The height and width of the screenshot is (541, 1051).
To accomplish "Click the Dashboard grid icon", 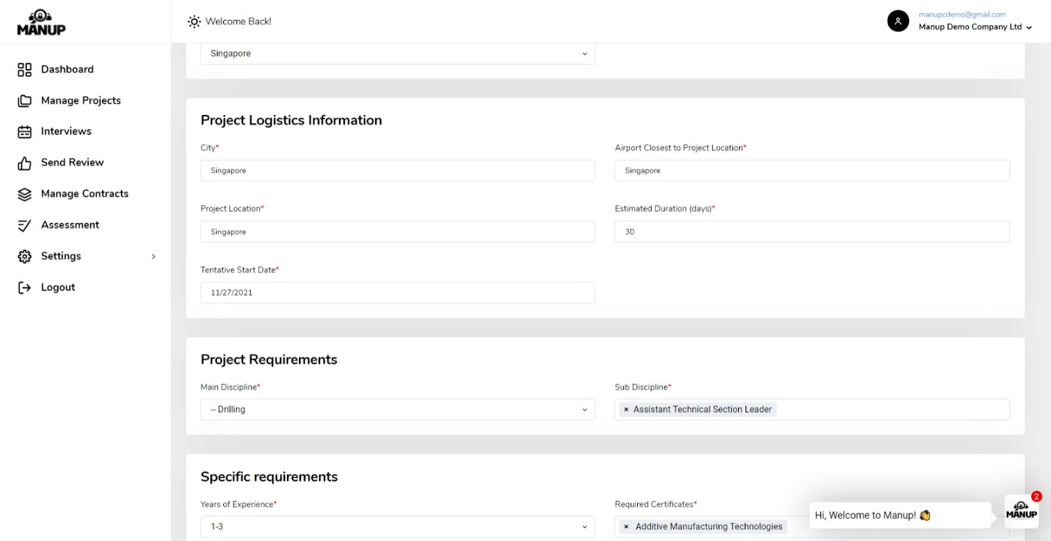I will pyautogui.click(x=24, y=70).
